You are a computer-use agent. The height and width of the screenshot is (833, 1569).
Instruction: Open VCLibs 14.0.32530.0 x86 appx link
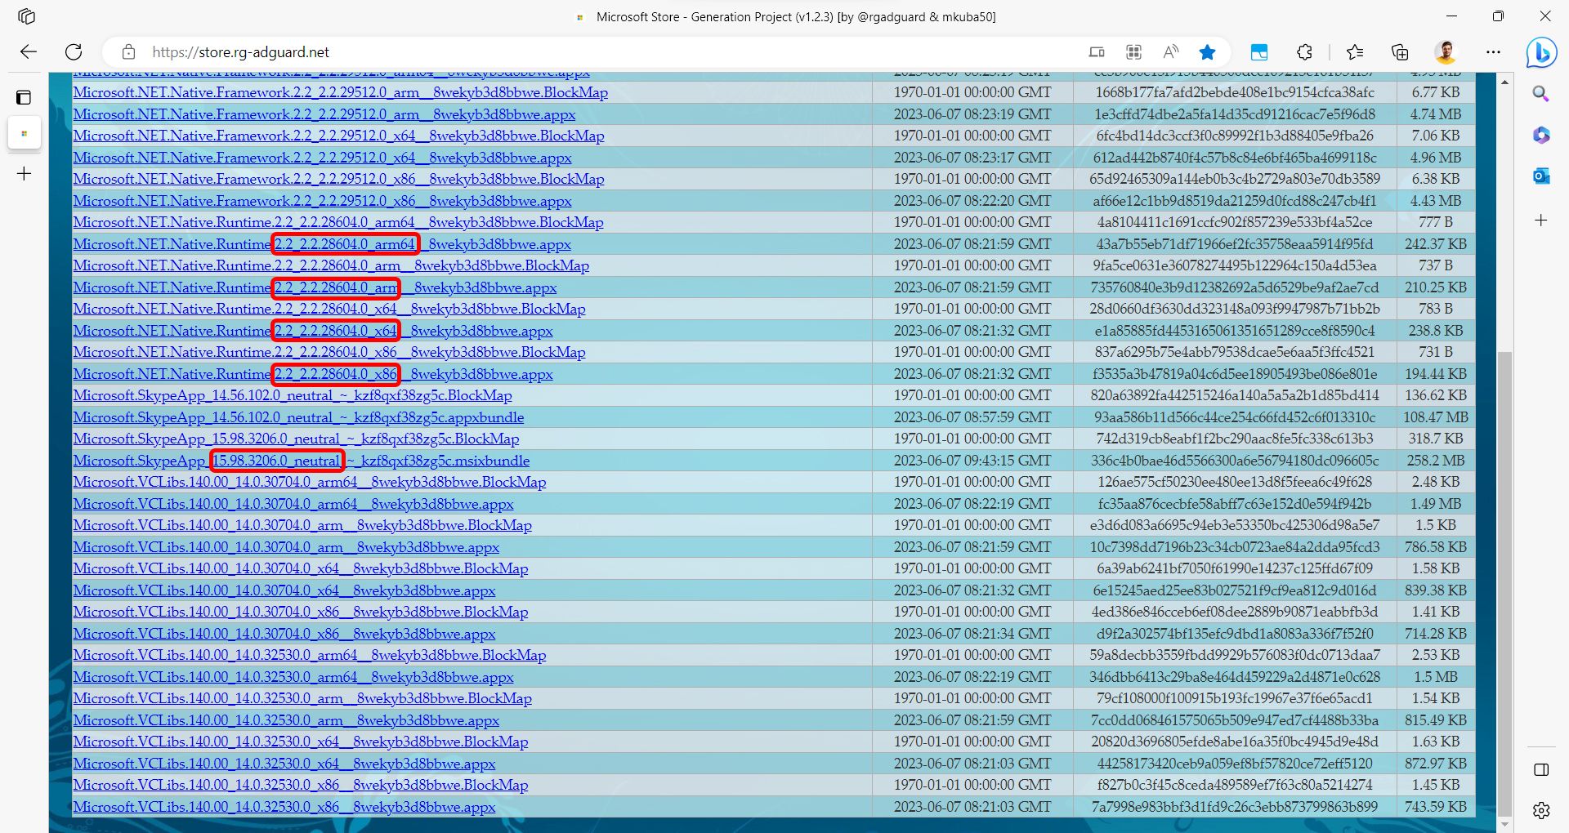(284, 807)
